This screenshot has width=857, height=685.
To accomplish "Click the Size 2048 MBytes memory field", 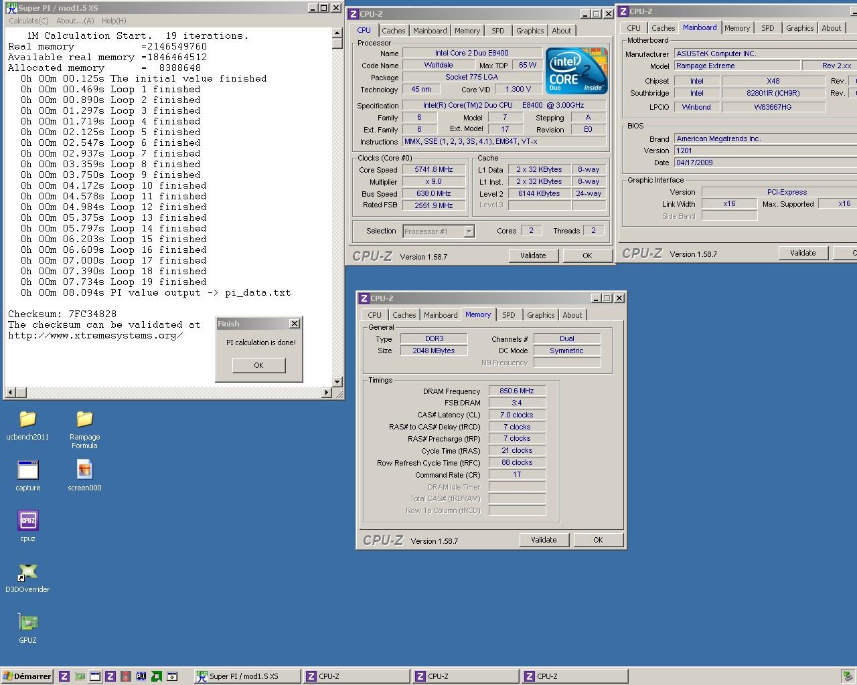I will click(434, 351).
